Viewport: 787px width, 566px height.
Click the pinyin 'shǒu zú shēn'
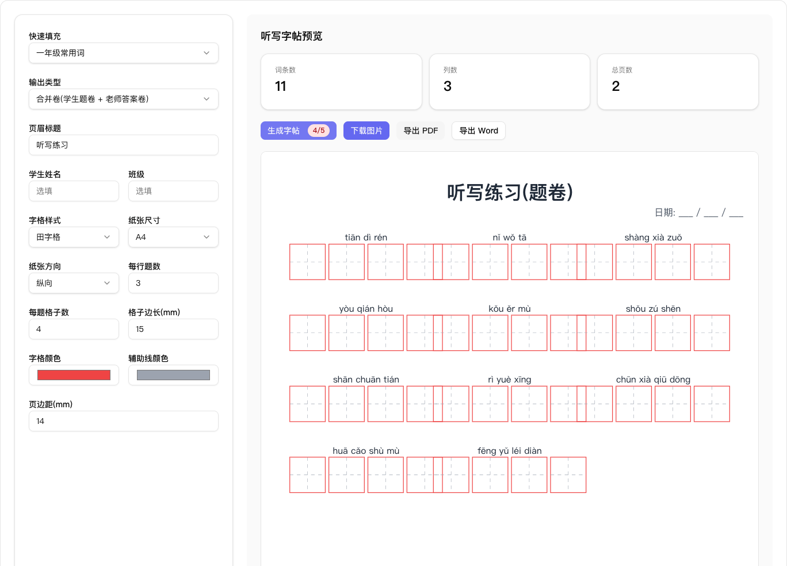(653, 309)
